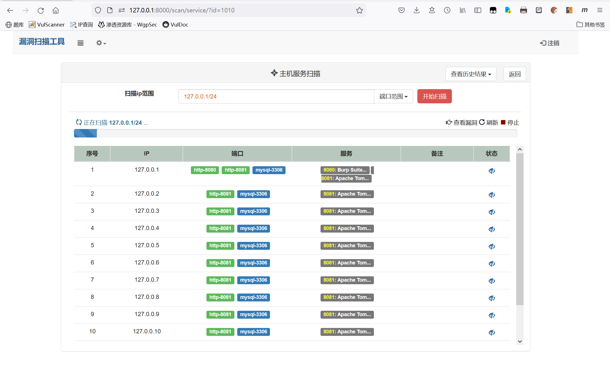Image resolution: width=610 pixels, height=372 pixels.
Task: Toggle status eye icon for 127.0.0.10
Action: tap(492, 333)
